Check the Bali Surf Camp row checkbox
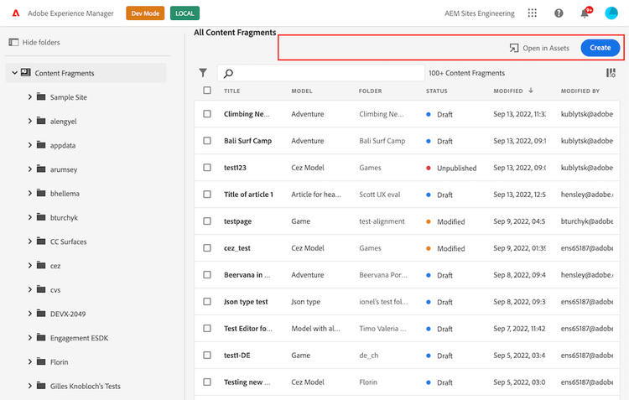 tap(207, 141)
